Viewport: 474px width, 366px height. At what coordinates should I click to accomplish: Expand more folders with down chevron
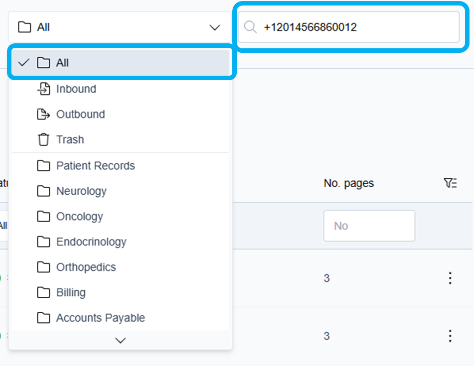[120, 341]
